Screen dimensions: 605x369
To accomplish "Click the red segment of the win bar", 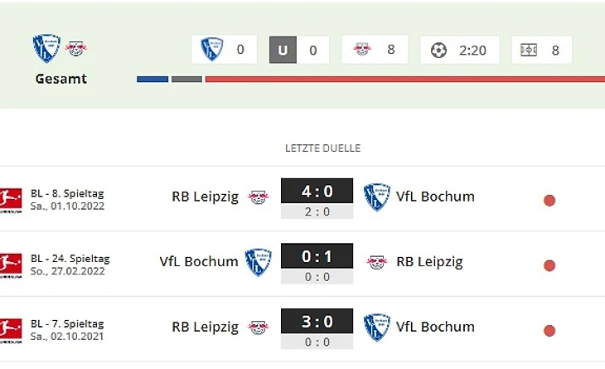I will point(404,80).
